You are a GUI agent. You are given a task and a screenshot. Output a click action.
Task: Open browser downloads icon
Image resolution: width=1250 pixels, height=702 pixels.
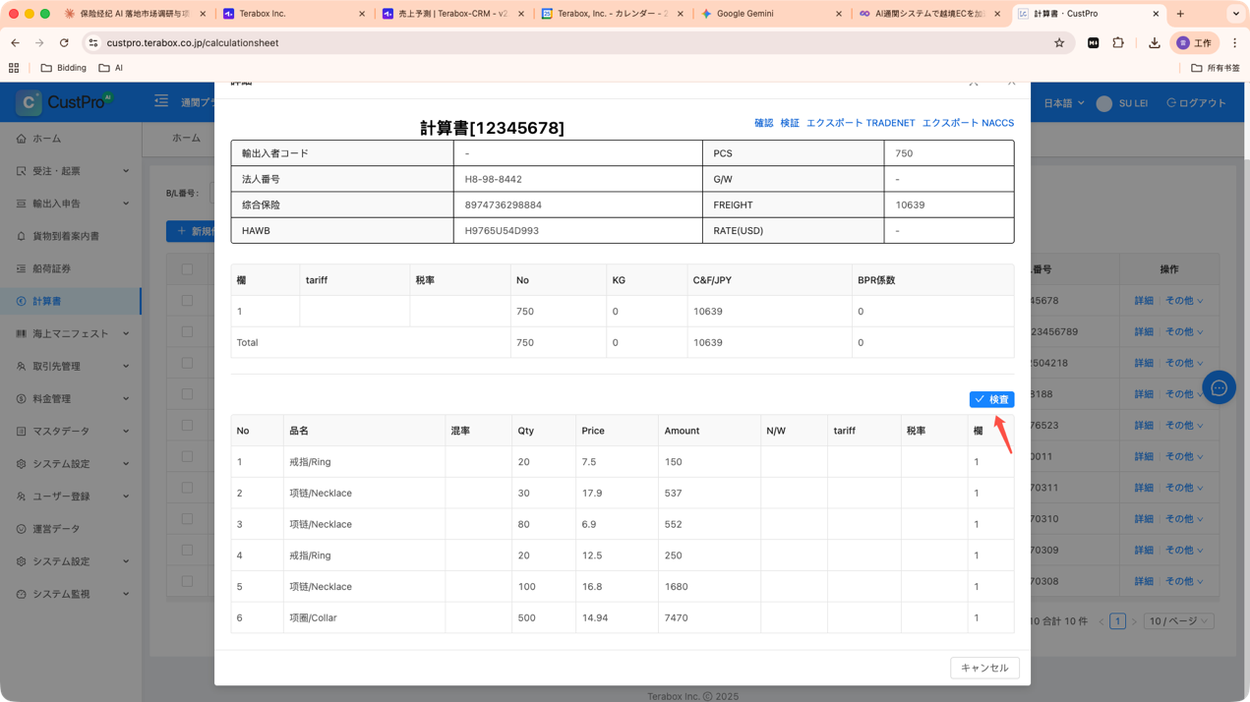[x=1154, y=43]
